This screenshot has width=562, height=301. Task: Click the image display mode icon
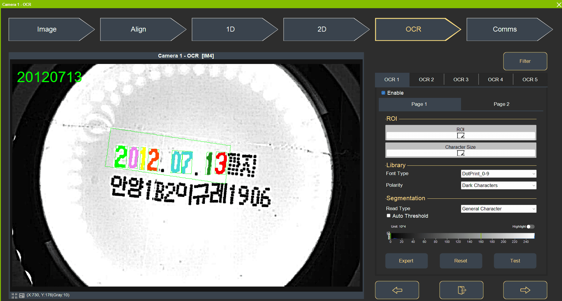coord(22,295)
